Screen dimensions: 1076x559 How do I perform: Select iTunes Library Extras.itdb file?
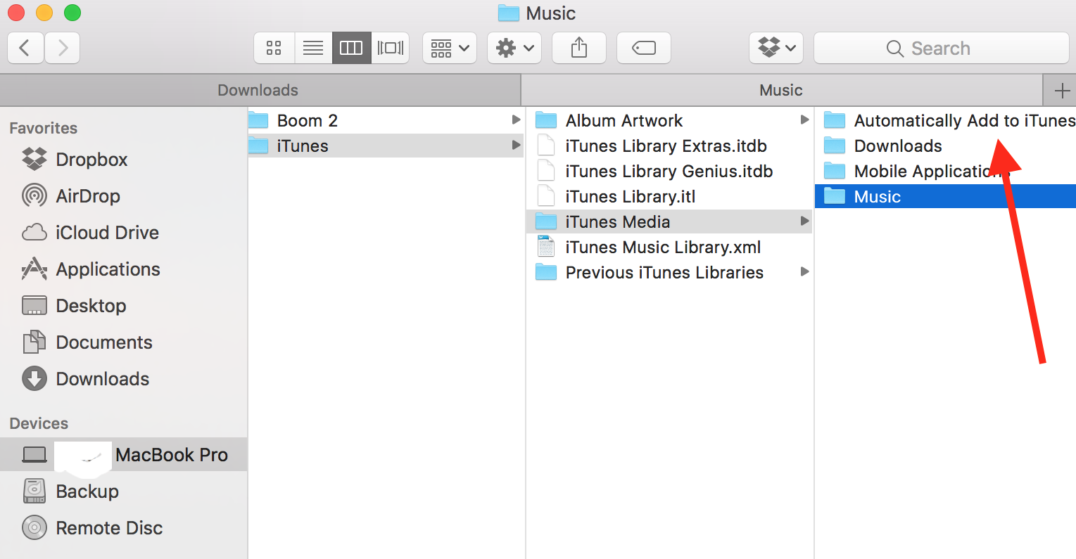669,146
